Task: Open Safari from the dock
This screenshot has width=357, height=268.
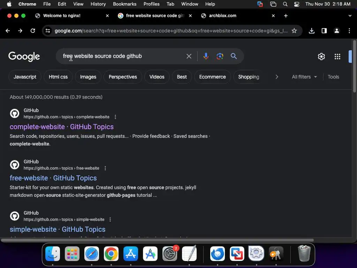Action: click(92, 254)
